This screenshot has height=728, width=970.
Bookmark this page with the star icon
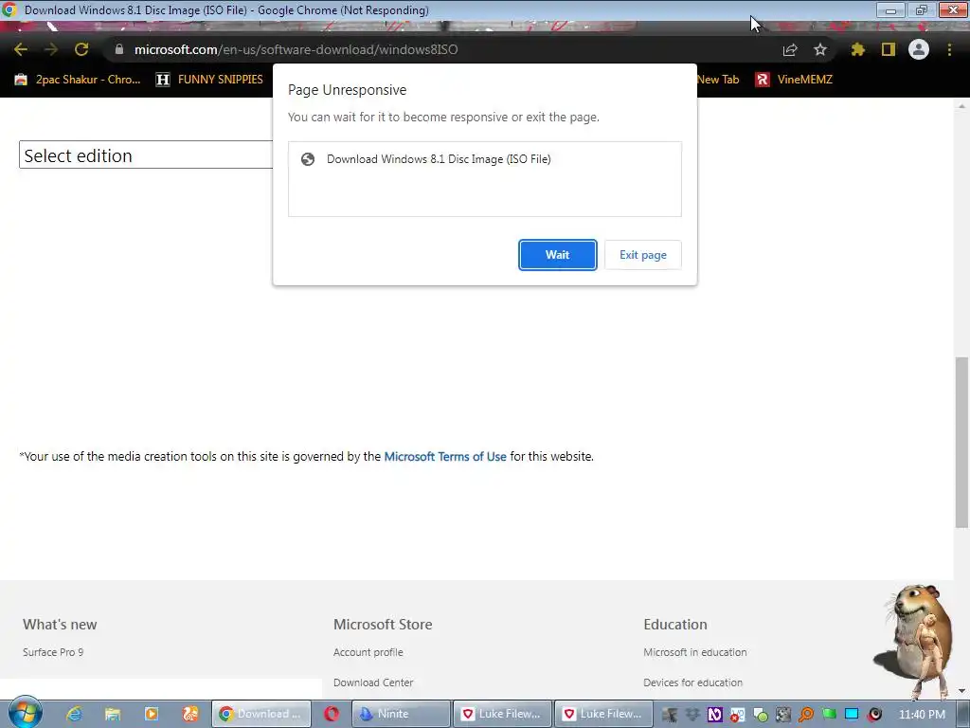click(820, 49)
